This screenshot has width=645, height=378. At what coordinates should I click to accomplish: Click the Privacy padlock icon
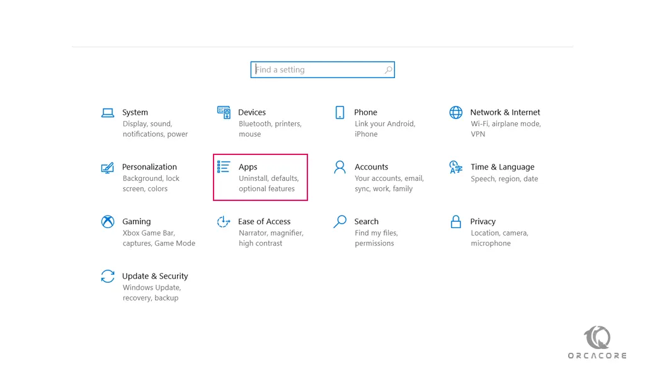tap(456, 222)
